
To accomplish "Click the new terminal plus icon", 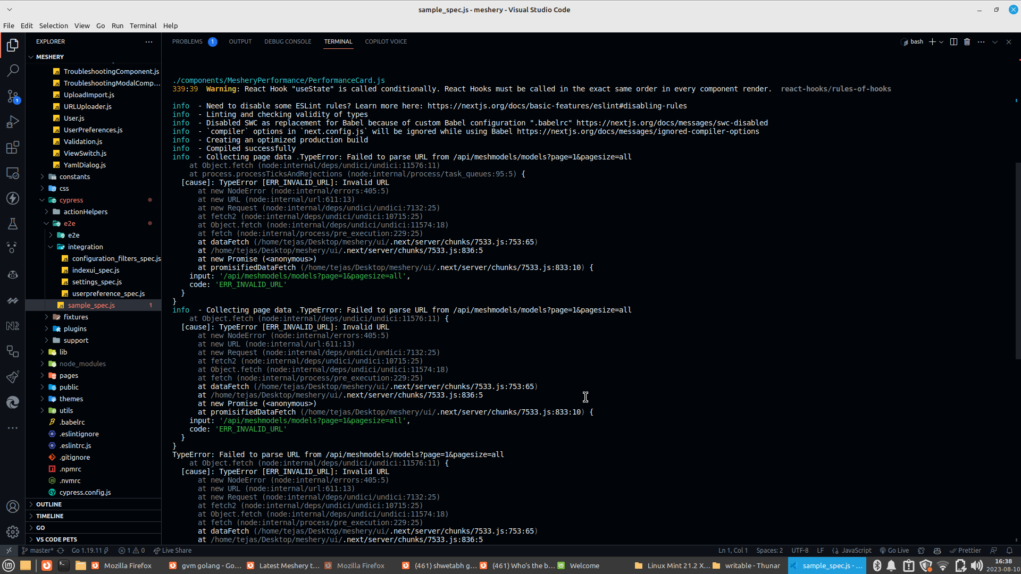I will pos(932,41).
